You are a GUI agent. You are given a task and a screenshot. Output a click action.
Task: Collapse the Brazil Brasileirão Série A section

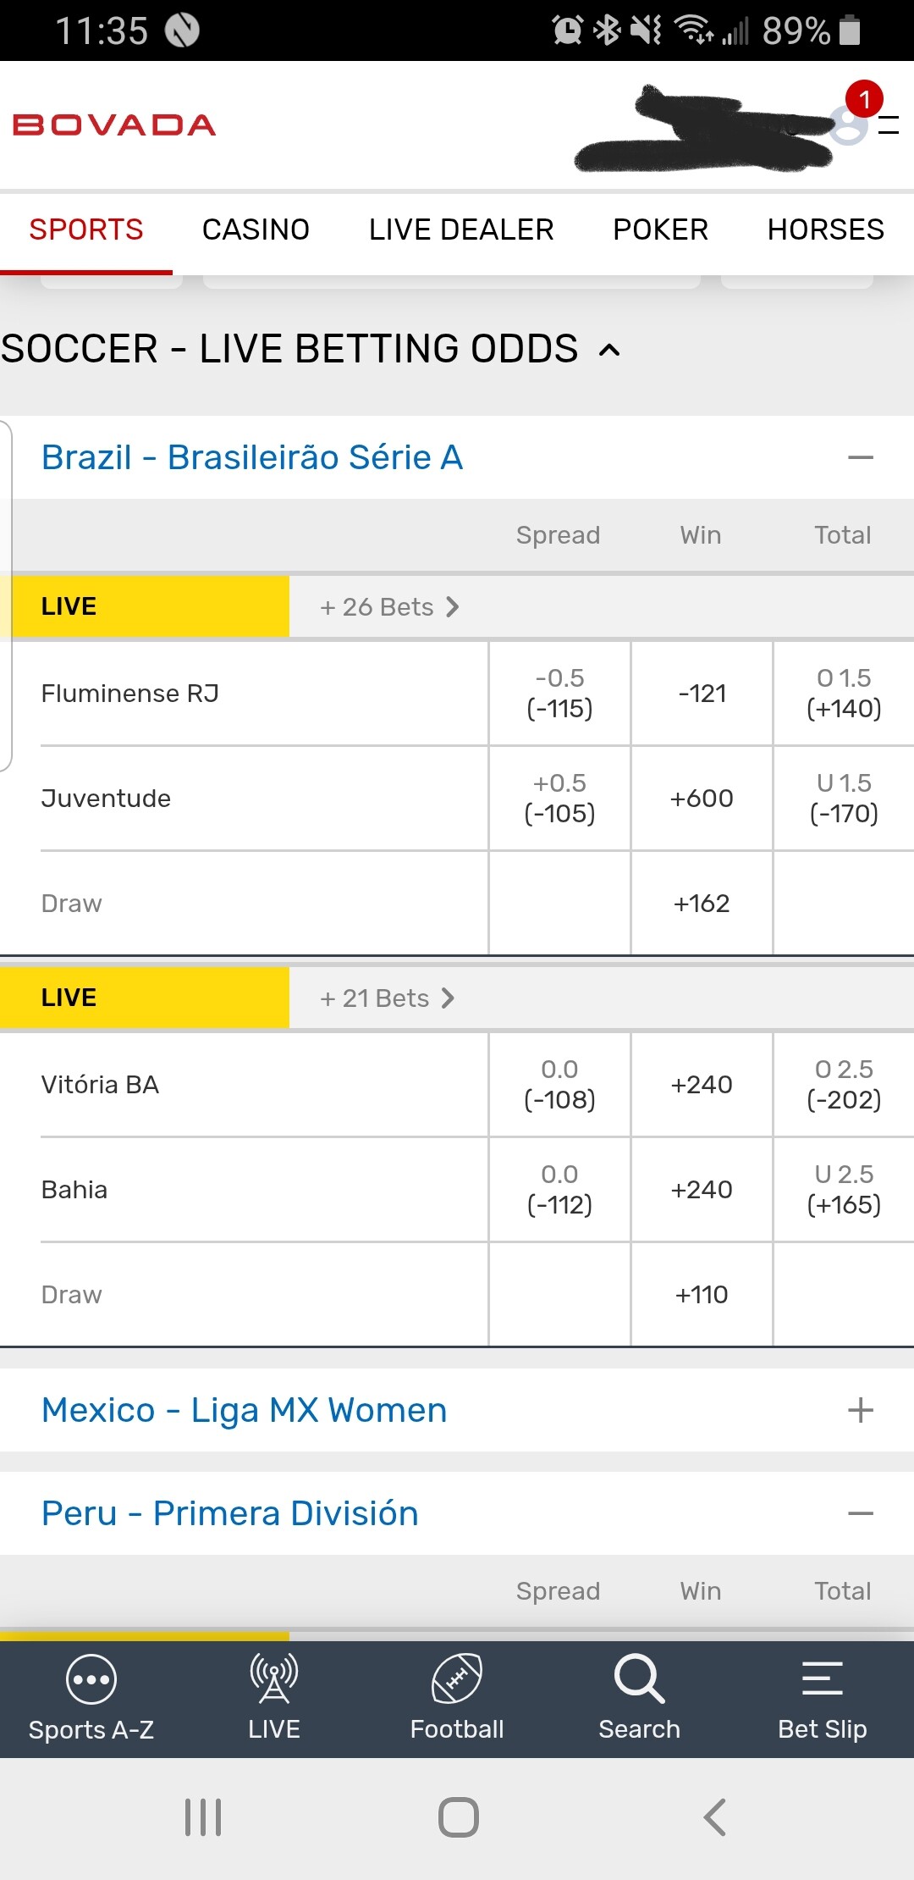860,457
